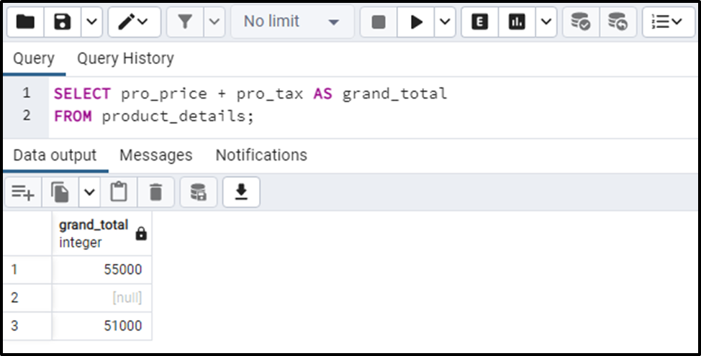Open the save options dropdown arrow
Screen dimensions: 701x356
[x=91, y=22]
